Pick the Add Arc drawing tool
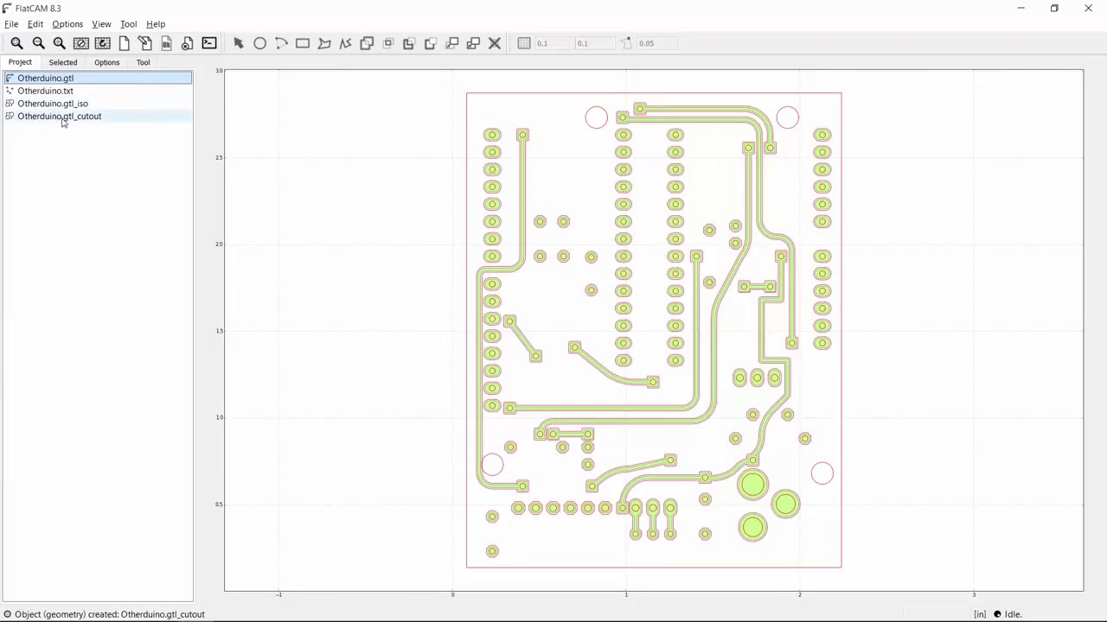This screenshot has height=622, width=1107. (281, 43)
